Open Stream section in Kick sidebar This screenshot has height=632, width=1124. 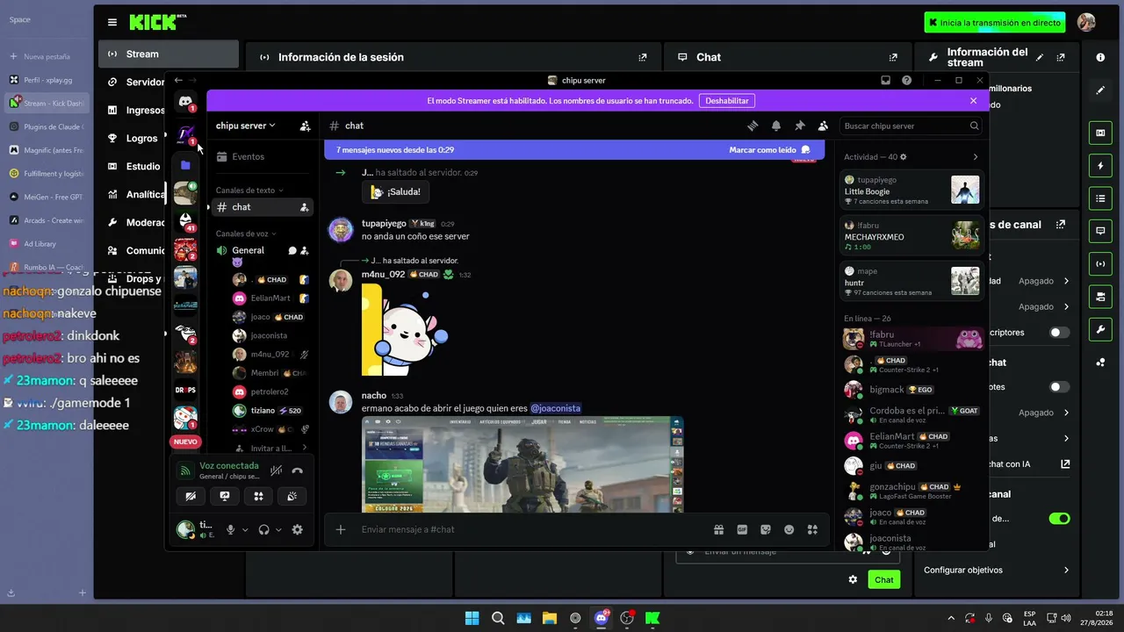coord(168,54)
